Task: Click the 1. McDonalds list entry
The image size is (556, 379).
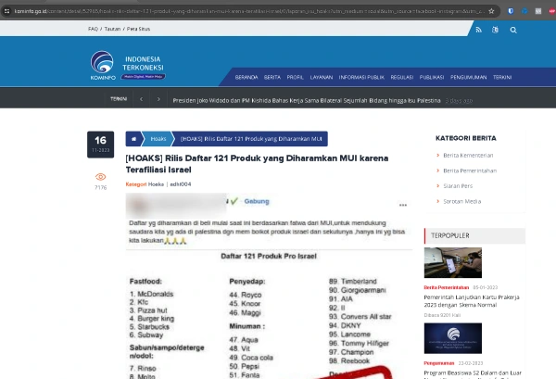Action: point(151,294)
